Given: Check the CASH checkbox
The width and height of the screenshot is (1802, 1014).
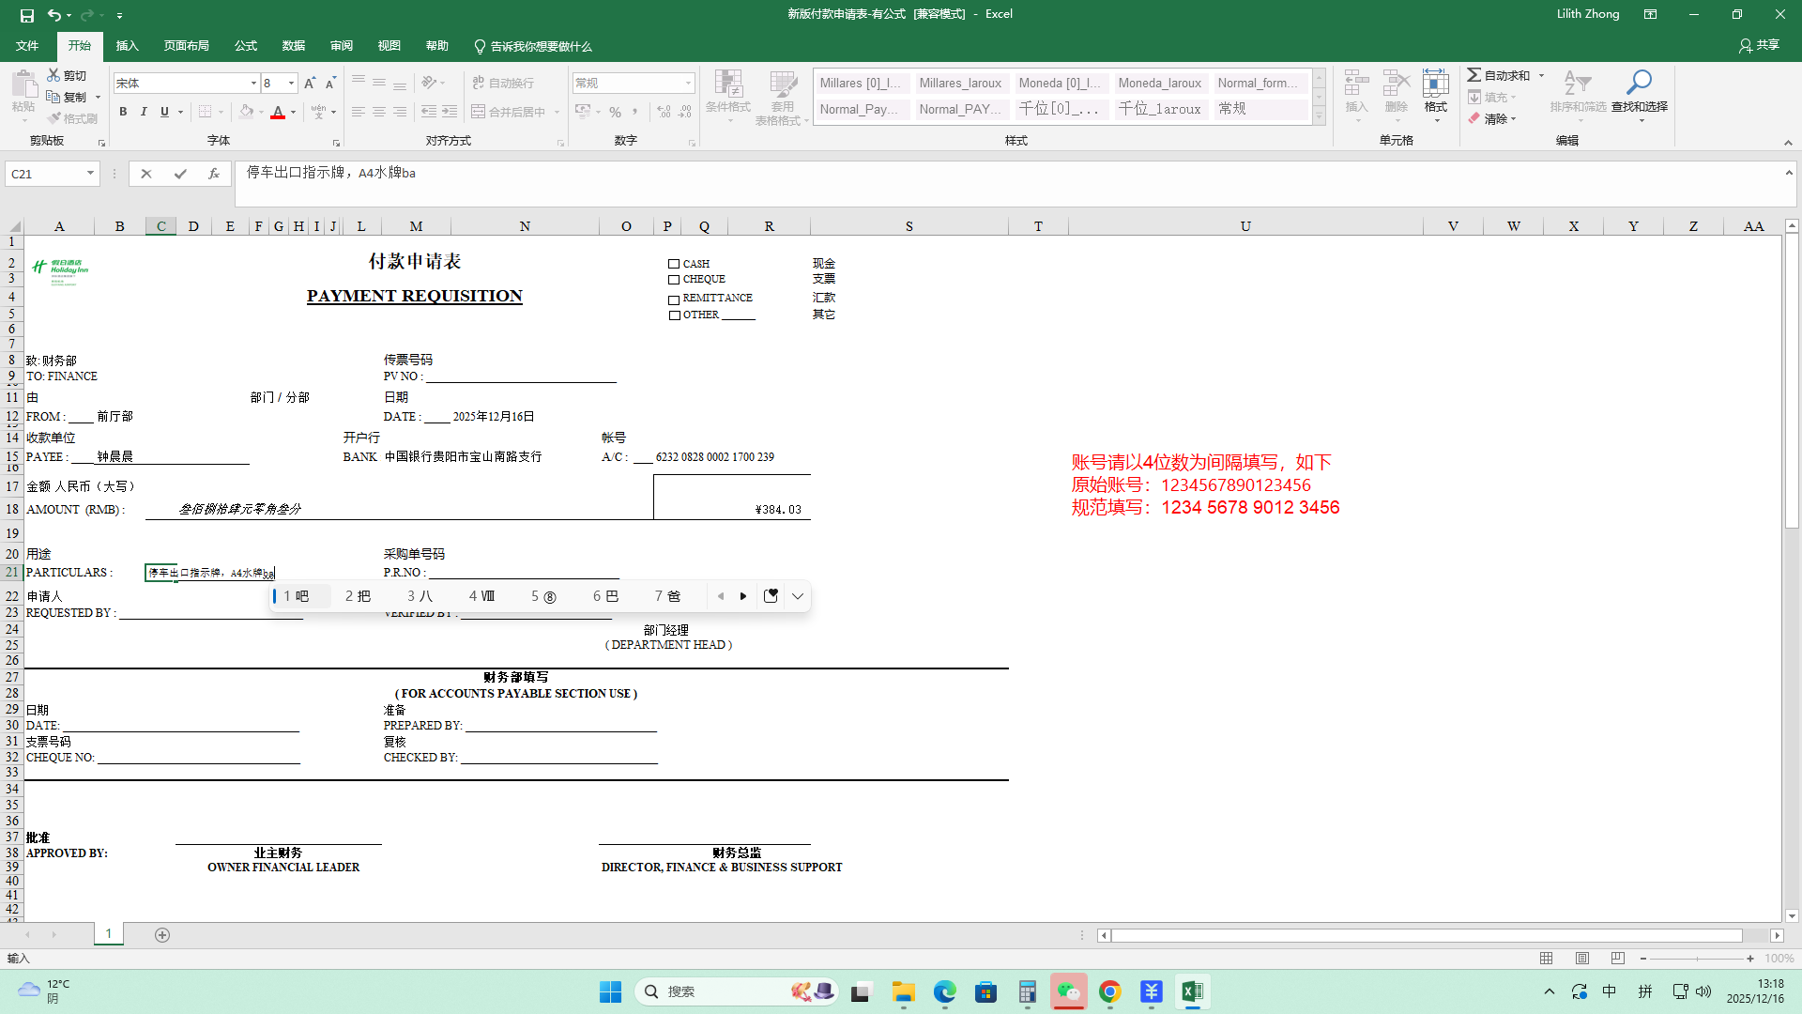Looking at the screenshot, I should tap(674, 265).
